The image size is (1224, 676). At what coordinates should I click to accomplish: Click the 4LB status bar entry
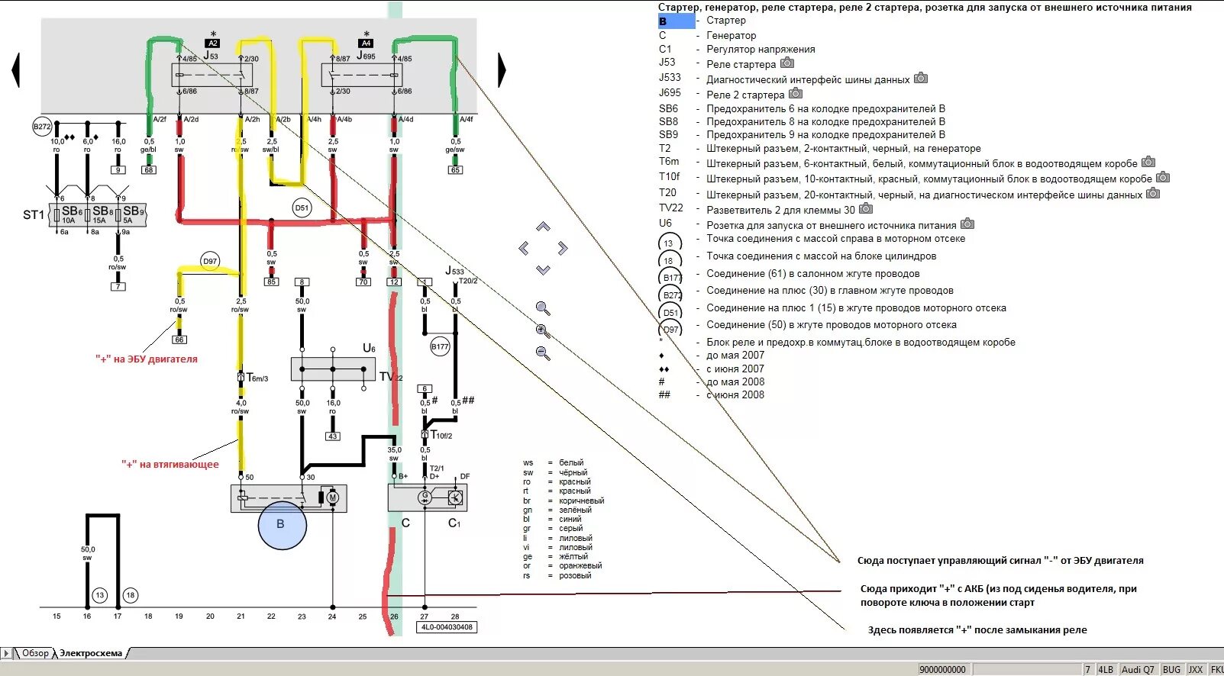[x=1106, y=669]
